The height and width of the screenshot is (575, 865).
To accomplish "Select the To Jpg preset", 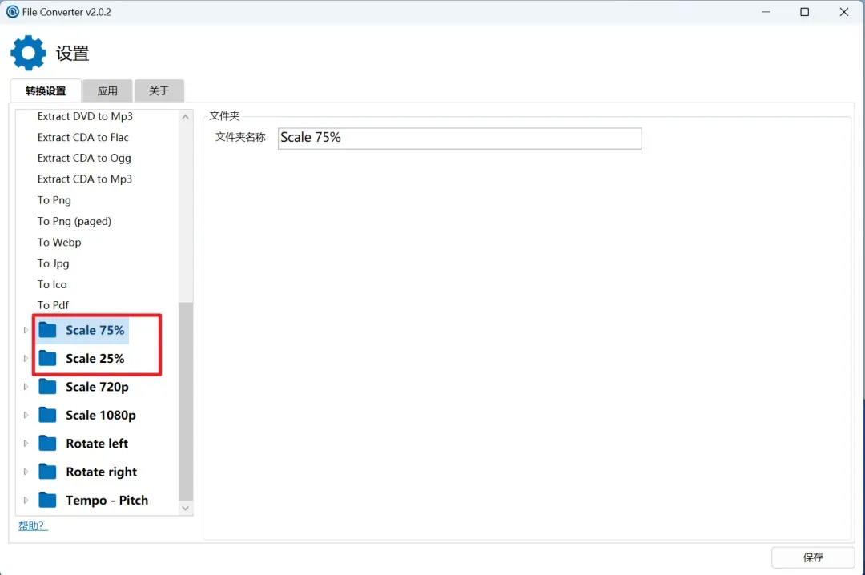I will (x=53, y=263).
